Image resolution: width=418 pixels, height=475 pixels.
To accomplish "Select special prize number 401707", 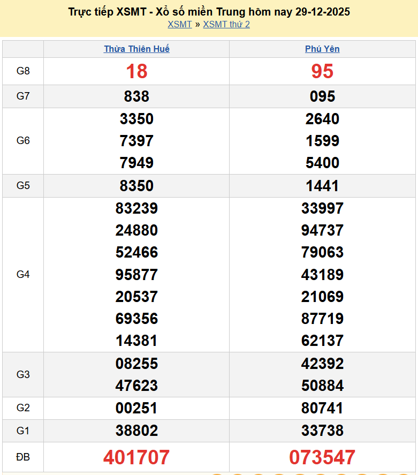I will (x=136, y=457).
